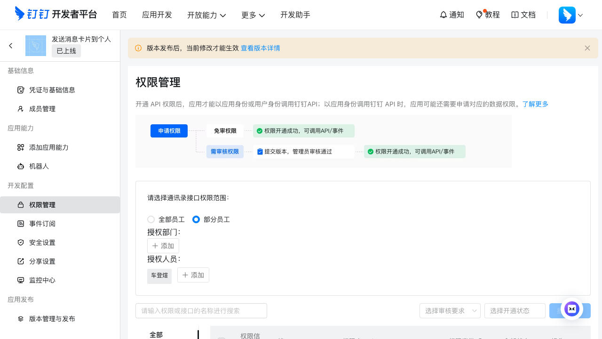Select the 部分员工 radio button
The height and width of the screenshot is (339, 602).
click(x=196, y=219)
